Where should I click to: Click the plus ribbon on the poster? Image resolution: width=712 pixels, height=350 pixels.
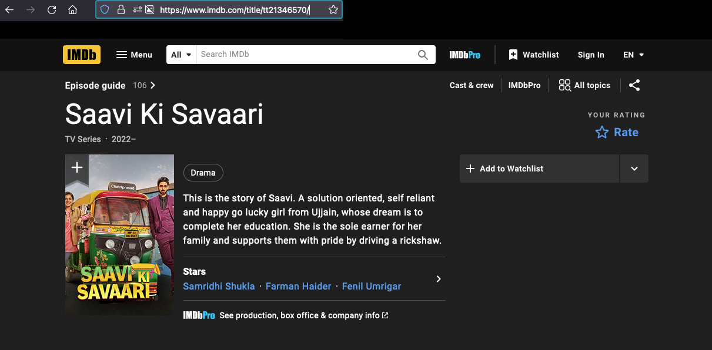click(76, 167)
